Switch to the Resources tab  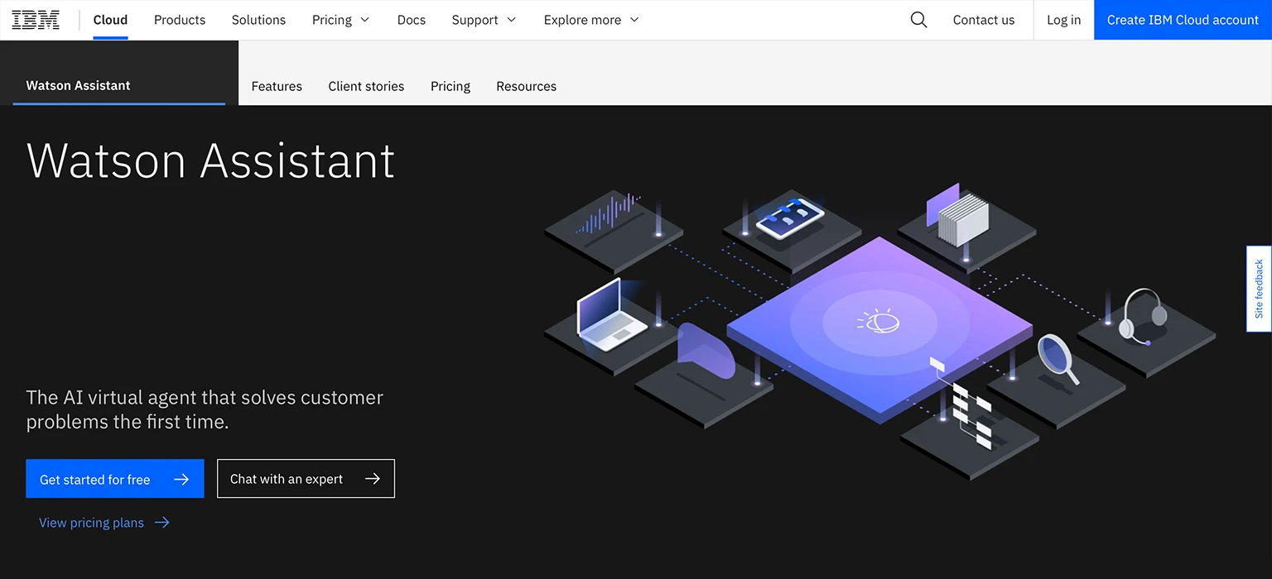click(526, 86)
